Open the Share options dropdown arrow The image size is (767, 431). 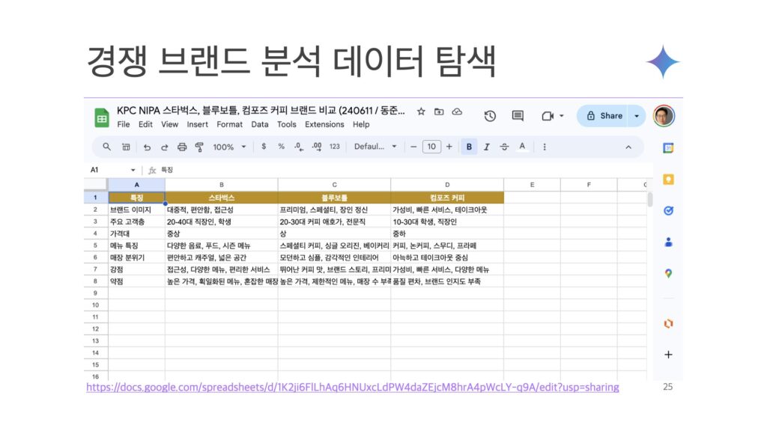click(637, 116)
